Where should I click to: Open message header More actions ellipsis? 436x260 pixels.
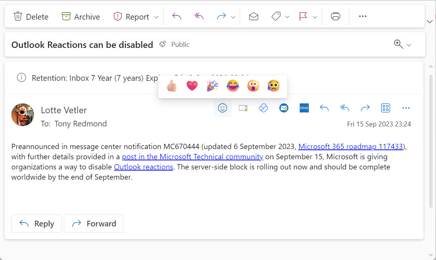406,108
